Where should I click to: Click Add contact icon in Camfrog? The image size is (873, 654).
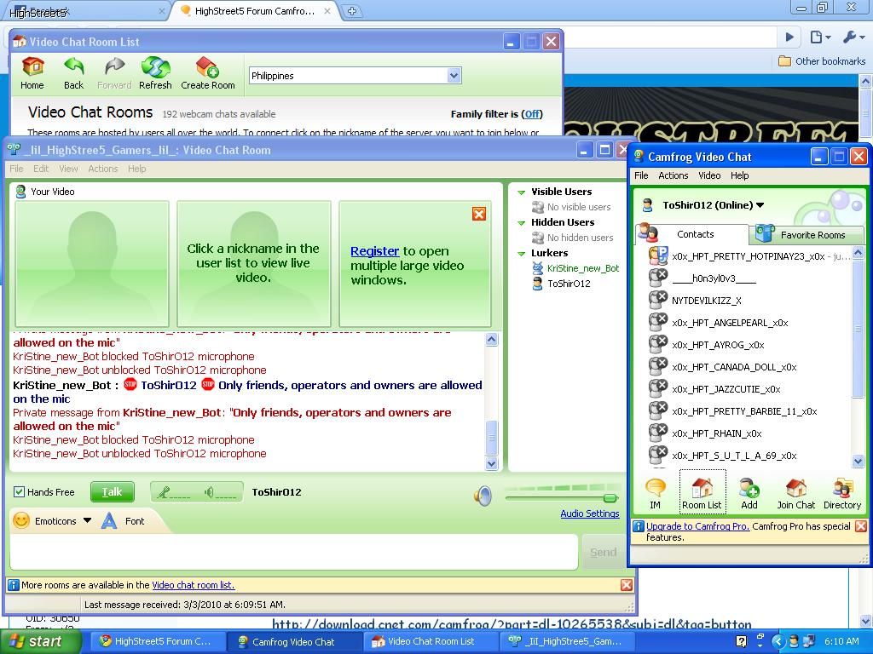coord(749,488)
